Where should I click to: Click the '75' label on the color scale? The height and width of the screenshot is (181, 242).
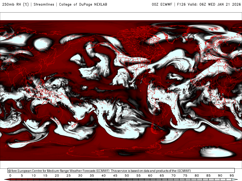[185, 176]
